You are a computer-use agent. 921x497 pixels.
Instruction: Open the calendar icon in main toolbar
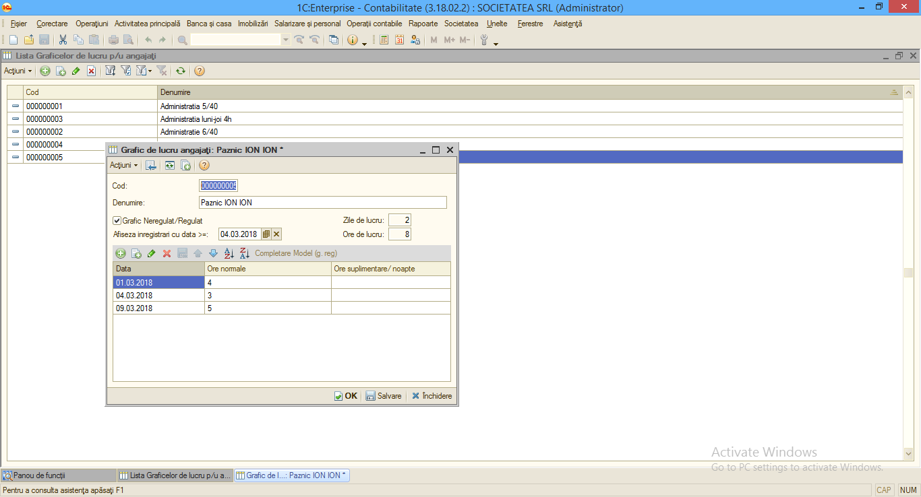coord(399,40)
